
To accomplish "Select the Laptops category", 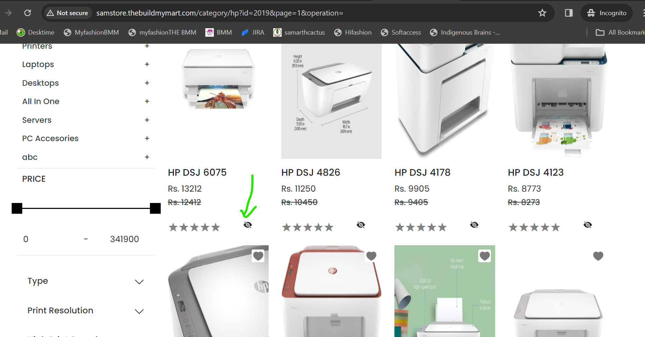I will [38, 65].
